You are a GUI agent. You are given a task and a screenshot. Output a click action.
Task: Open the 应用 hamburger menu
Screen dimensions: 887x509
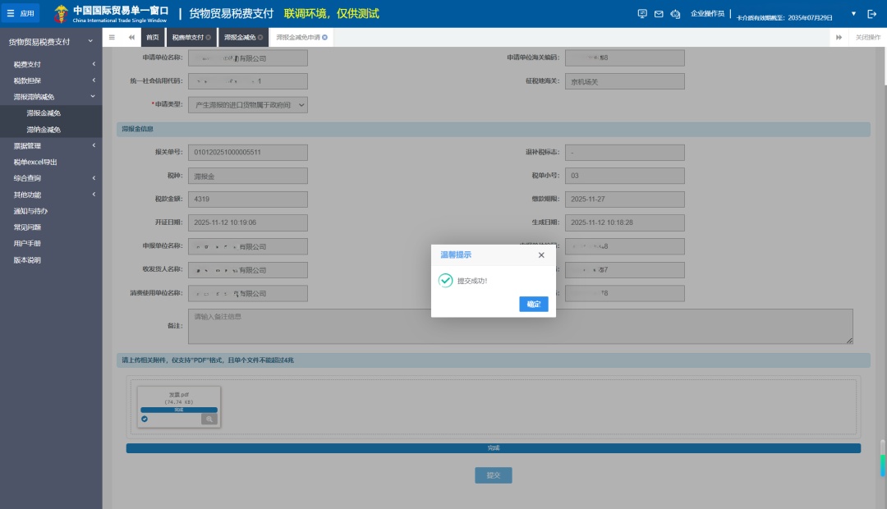[21, 13]
